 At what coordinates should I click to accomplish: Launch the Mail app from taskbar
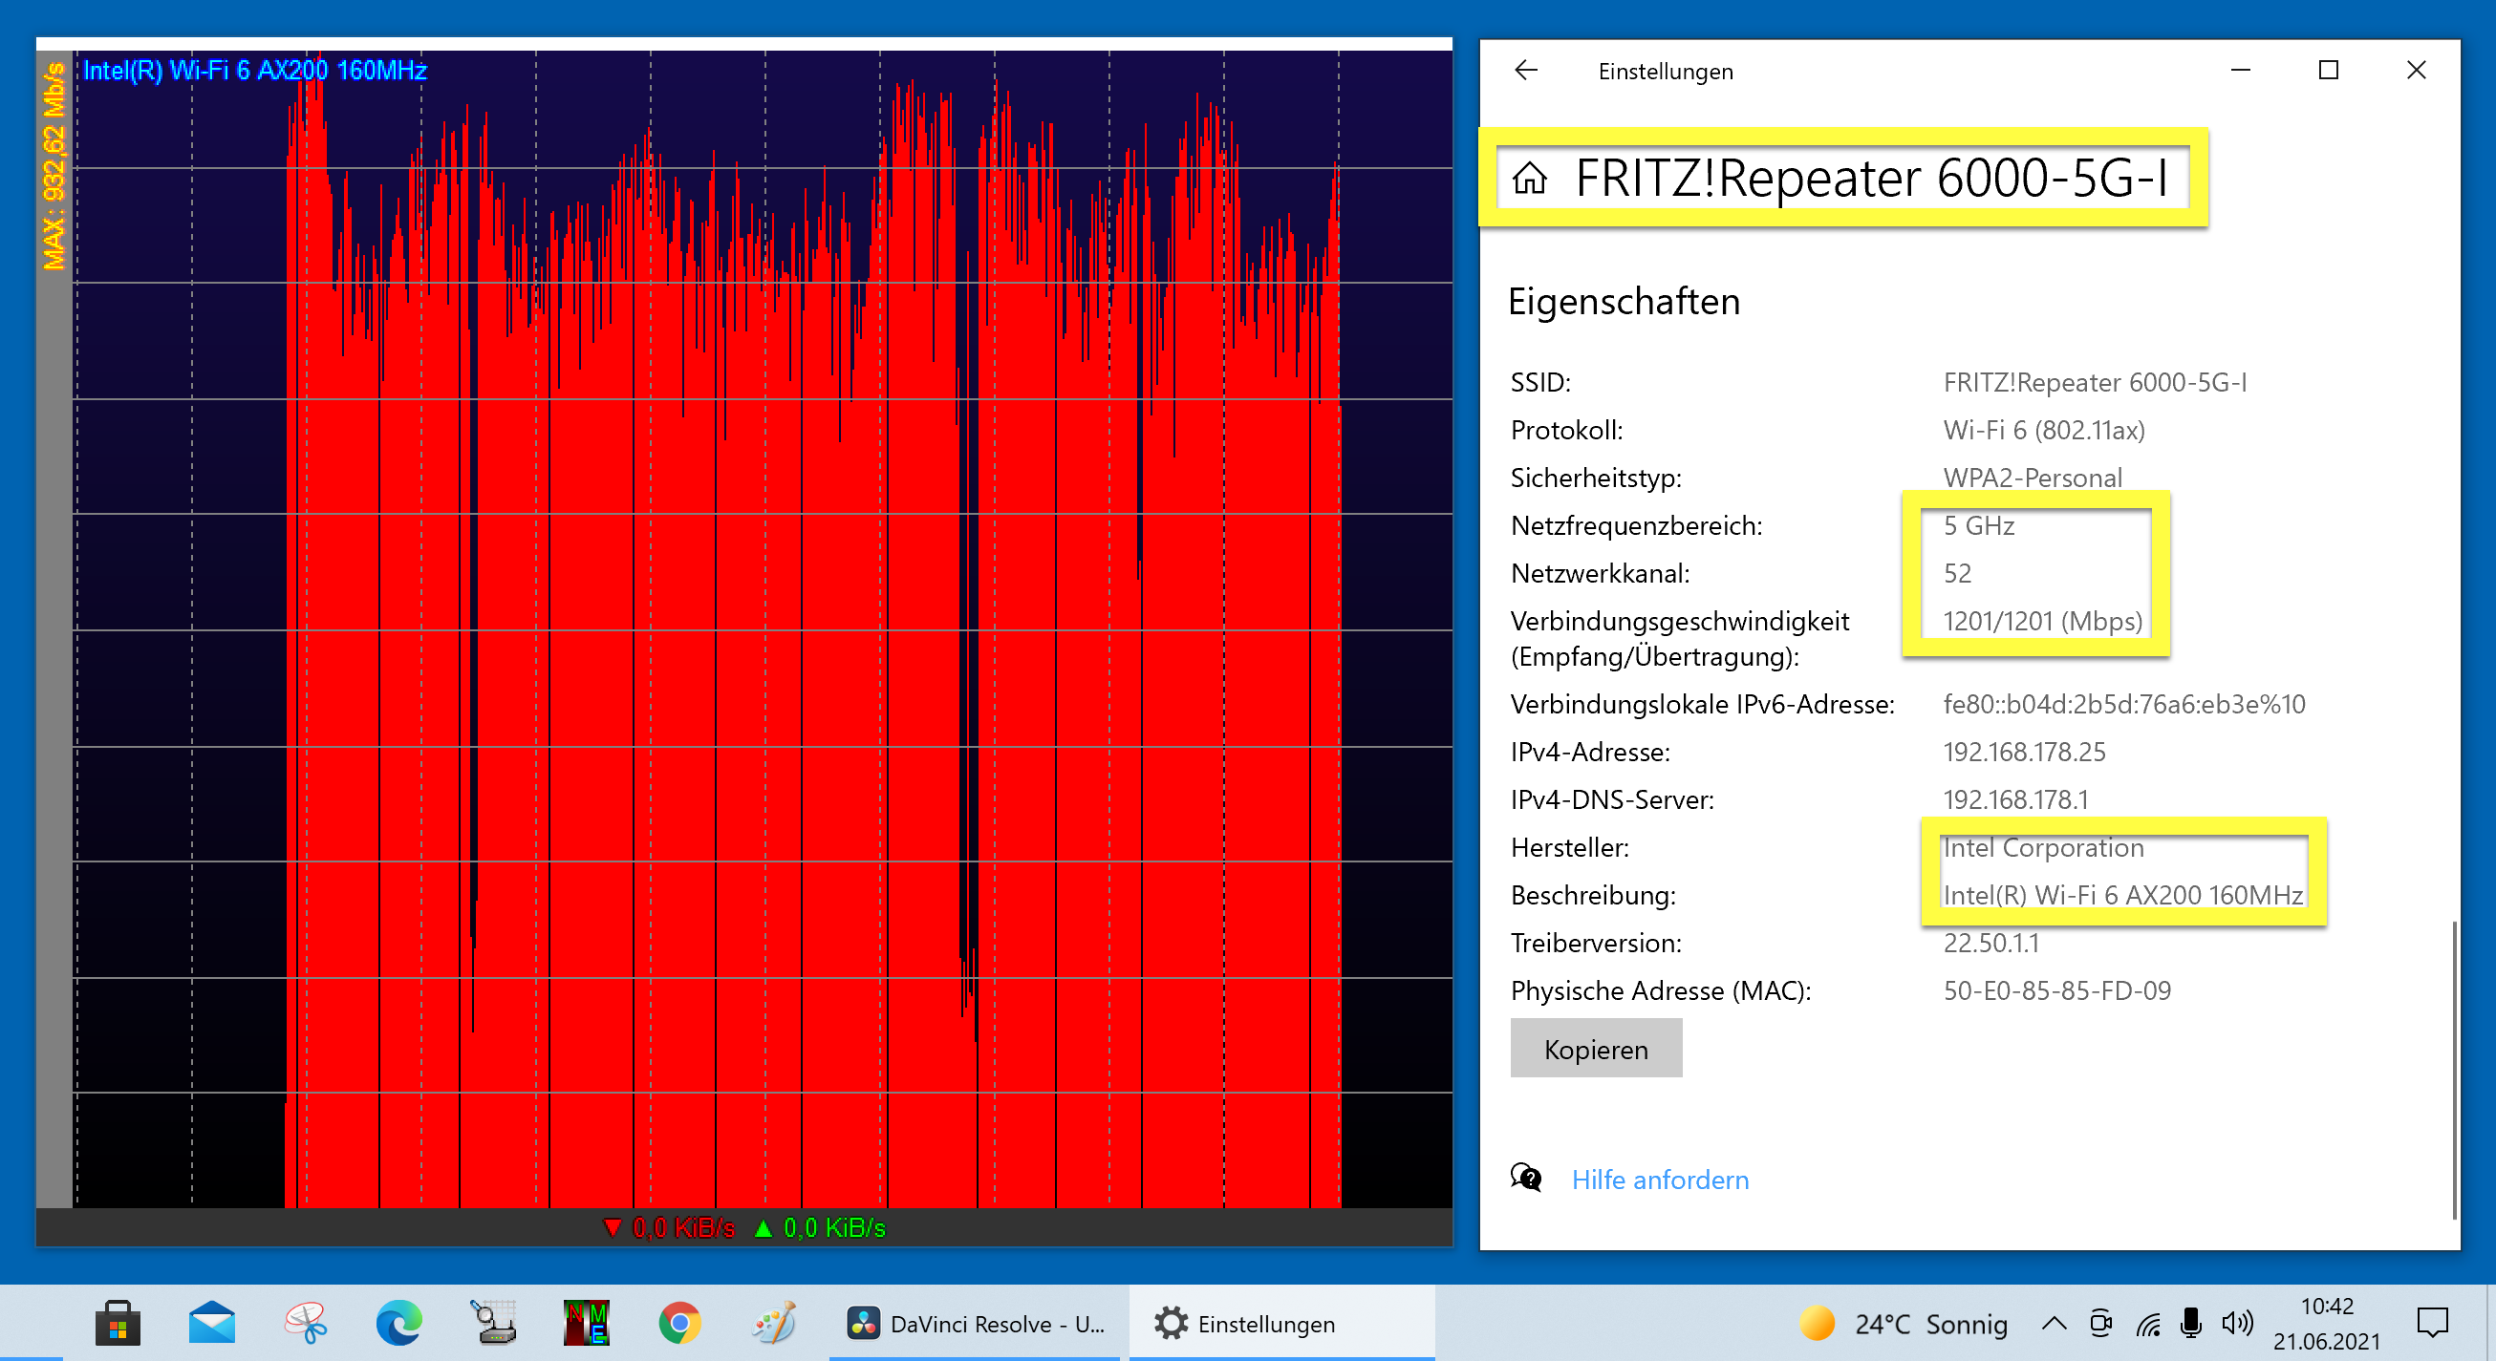tap(211, 1323)
